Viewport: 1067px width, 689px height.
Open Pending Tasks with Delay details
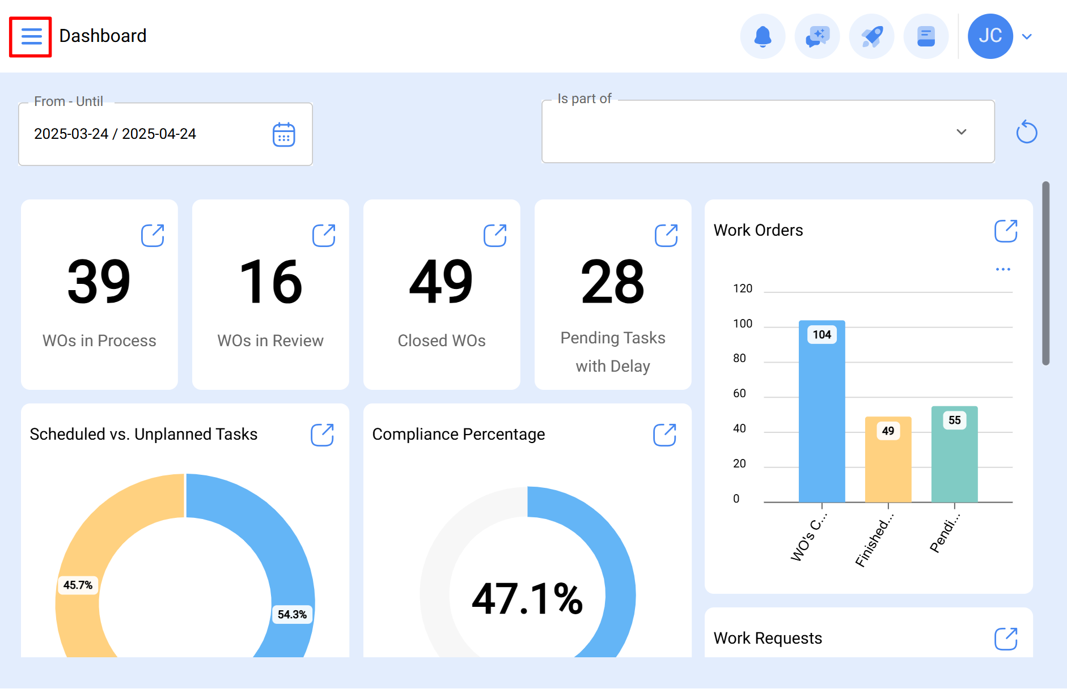pos(666,236)
